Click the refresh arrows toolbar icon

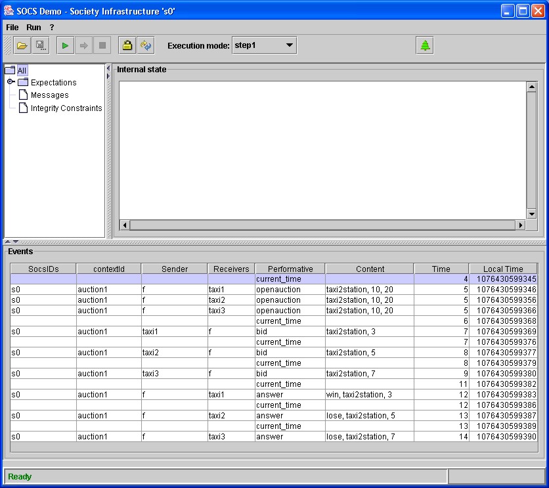tap(146, 45)
